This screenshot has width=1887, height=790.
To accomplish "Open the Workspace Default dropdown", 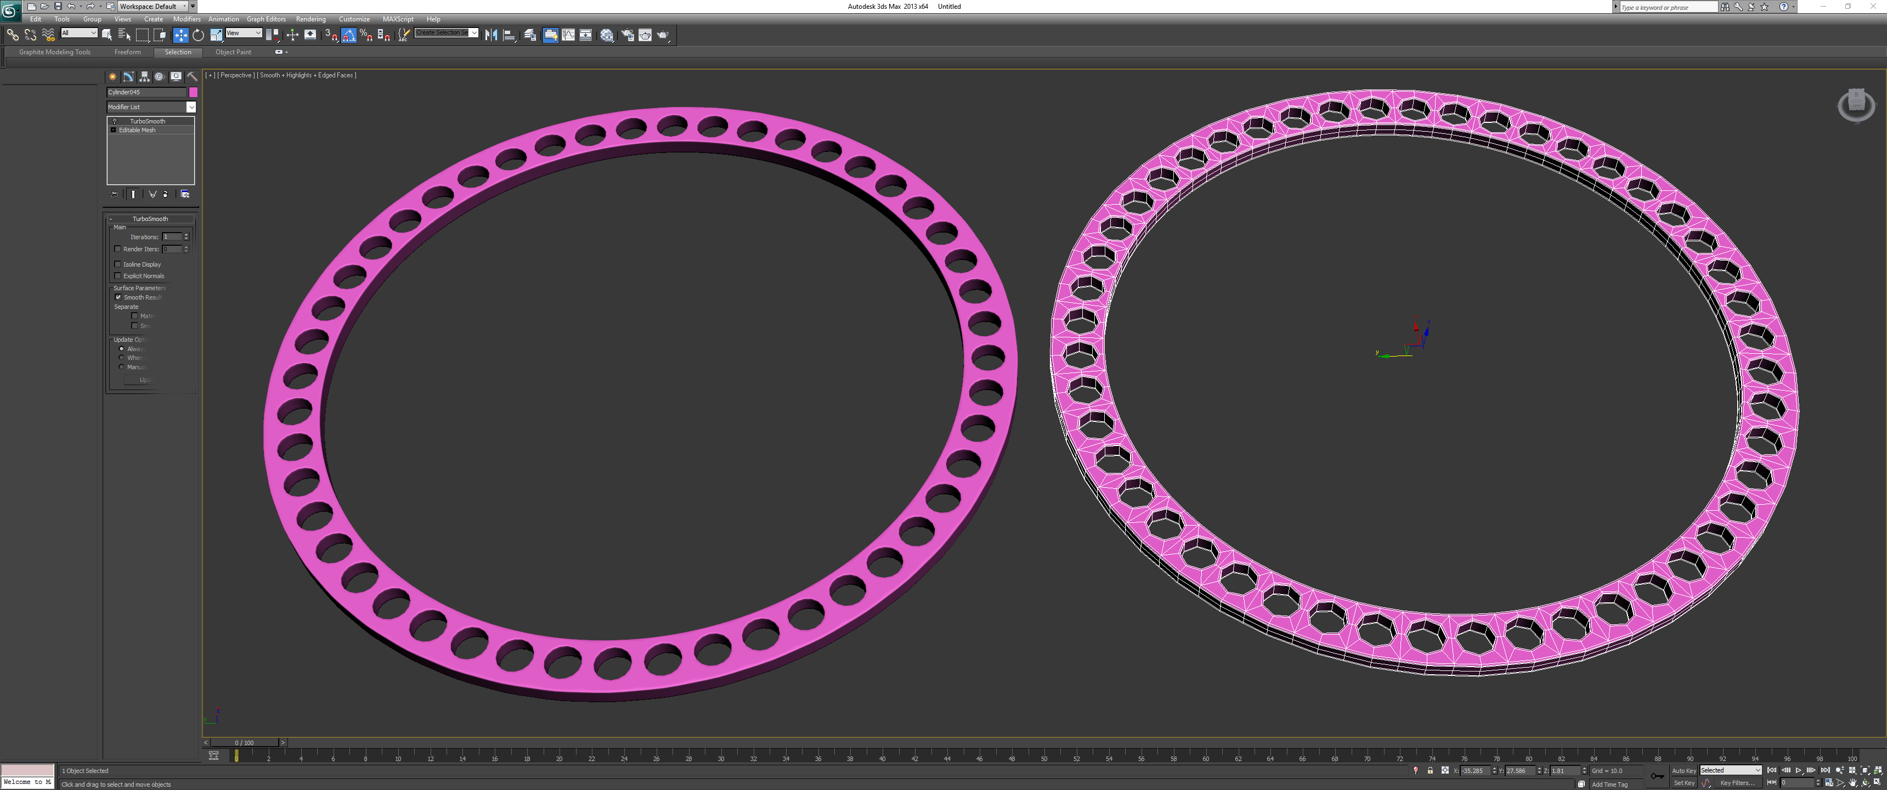I will coord(152,7).
